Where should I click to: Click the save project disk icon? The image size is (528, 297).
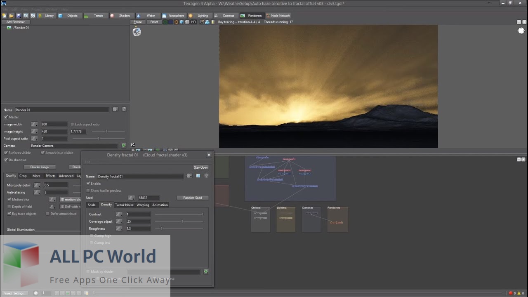[x=19, y=16]
